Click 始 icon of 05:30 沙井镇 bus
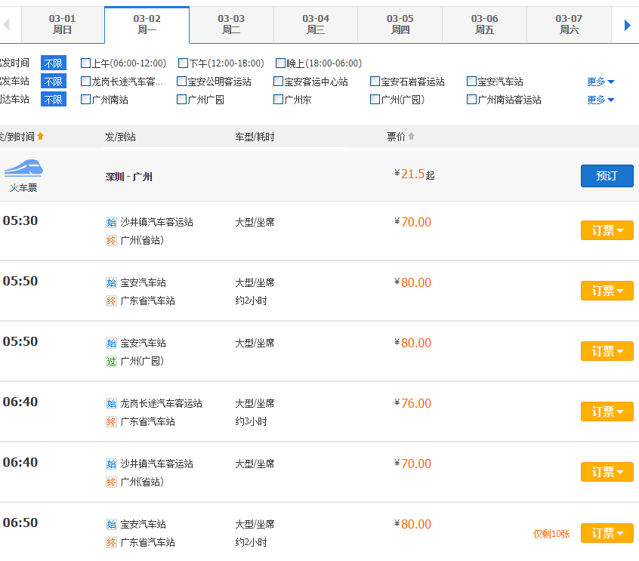Viewport: 639px width, 561px height. click(x=111, y=223)
